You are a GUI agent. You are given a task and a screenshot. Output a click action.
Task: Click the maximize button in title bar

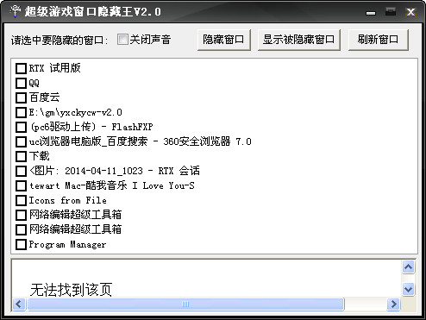[x=391, y=12]
